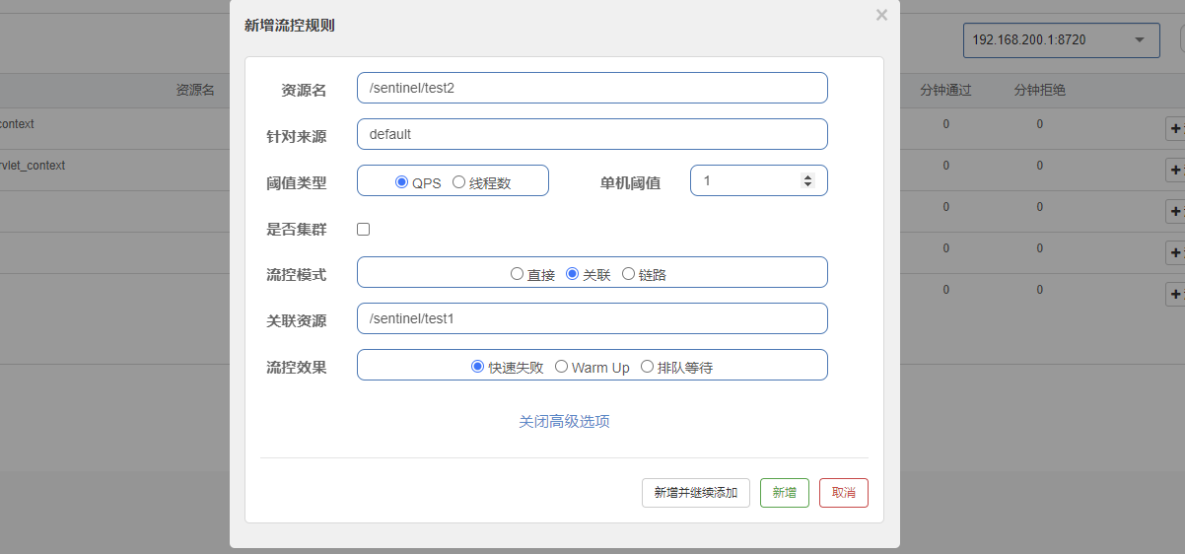
Task: Choose 关联 flow control mode
Action: click(x=573, y=274)
